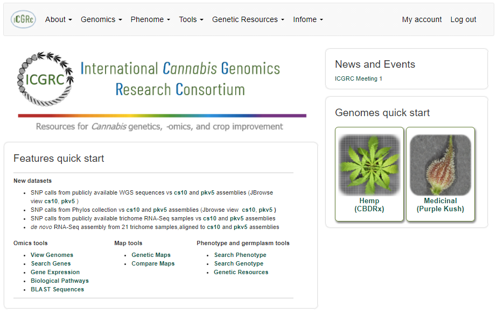
Task: Open the Infome dropdown menu
Action: pos(308,19)
